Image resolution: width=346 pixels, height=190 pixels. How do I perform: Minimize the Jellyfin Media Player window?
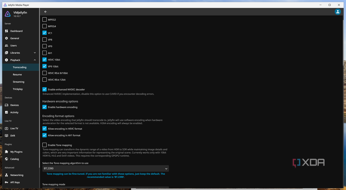point(320,5)
